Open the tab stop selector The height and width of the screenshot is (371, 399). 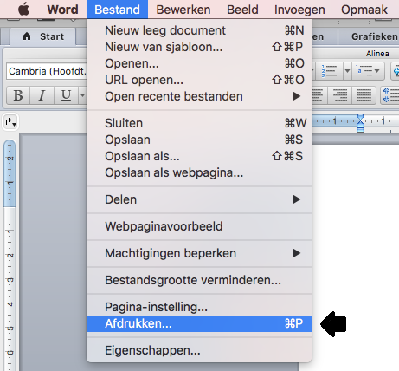point(10,122)
